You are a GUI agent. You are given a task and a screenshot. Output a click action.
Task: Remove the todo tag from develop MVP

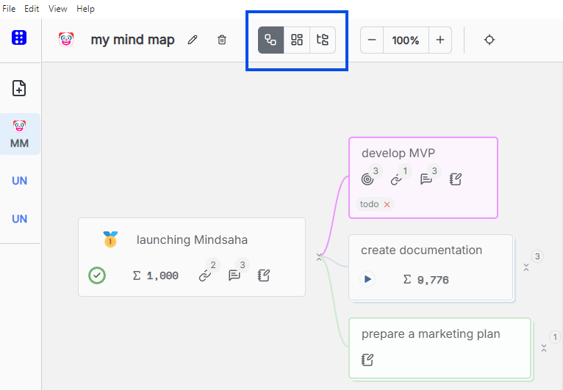coord(387,204)
